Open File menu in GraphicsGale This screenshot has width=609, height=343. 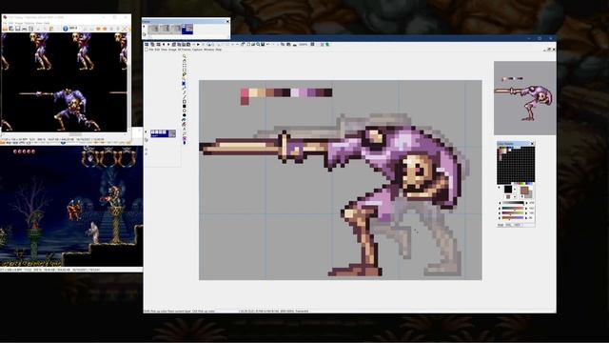[x=151, y=50]
